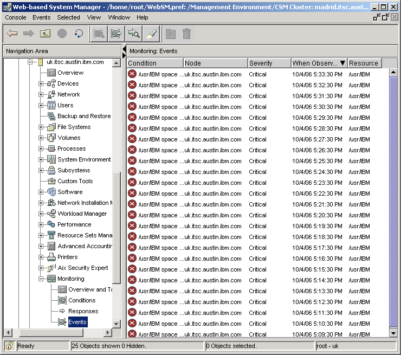Click events list scroll down arrow
Screen dimensions: 401x355
[393, 333]
